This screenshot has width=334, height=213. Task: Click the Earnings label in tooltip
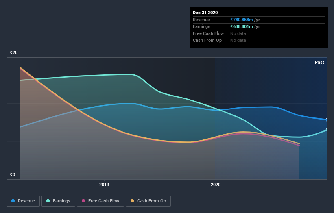pyautogui.click(x=201, y=26)
